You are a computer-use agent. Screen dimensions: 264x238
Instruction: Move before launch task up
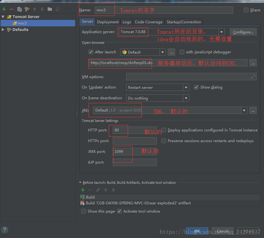106,190
